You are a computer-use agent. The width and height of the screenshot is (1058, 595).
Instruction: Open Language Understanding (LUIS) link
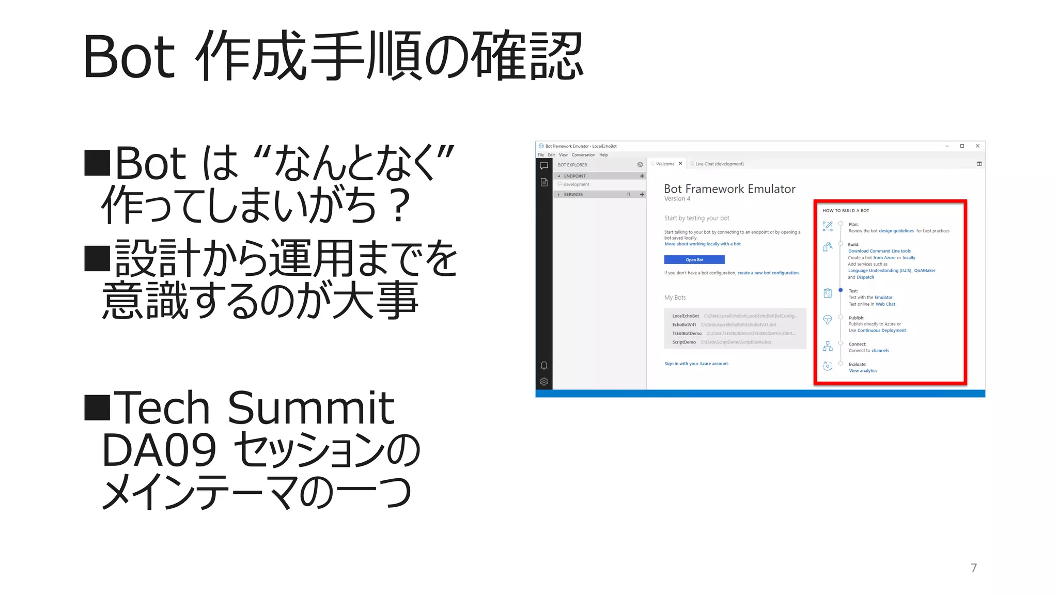click(880, 271)
